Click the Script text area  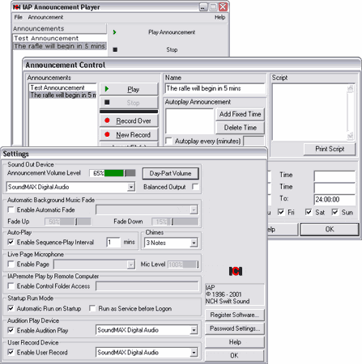309,112
